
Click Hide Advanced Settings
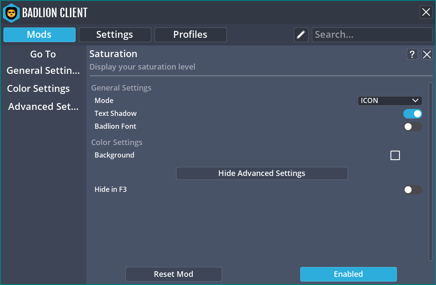[262, 173]
